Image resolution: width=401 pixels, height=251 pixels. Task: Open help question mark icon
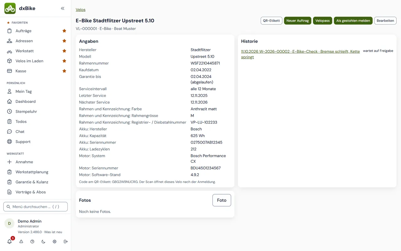32,242
